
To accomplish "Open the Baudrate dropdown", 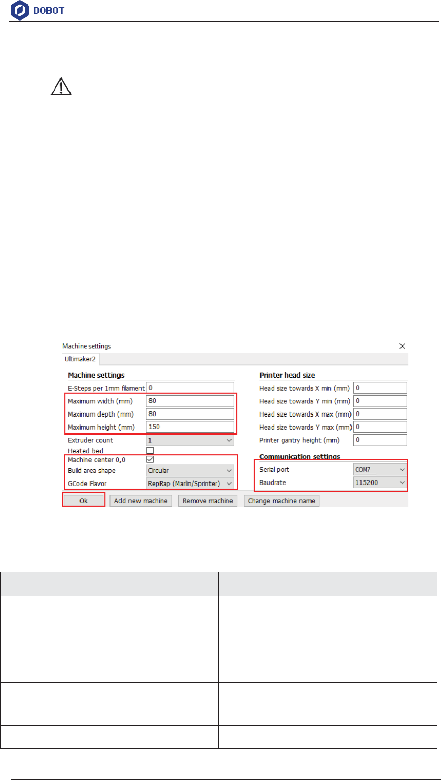I will point(380,482).
